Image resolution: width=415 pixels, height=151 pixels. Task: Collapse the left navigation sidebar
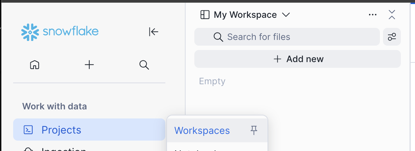tap(154, 32)
